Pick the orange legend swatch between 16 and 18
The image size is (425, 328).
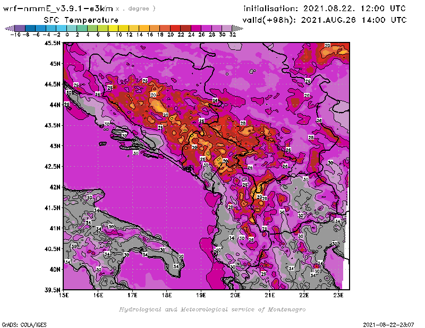tap(155, 28)
